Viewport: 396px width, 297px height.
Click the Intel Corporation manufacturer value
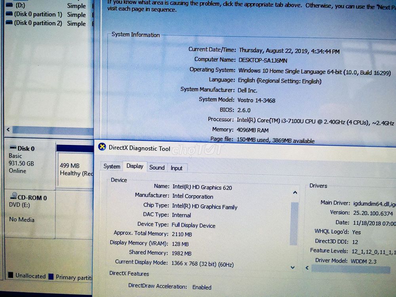tap(193, 196)
